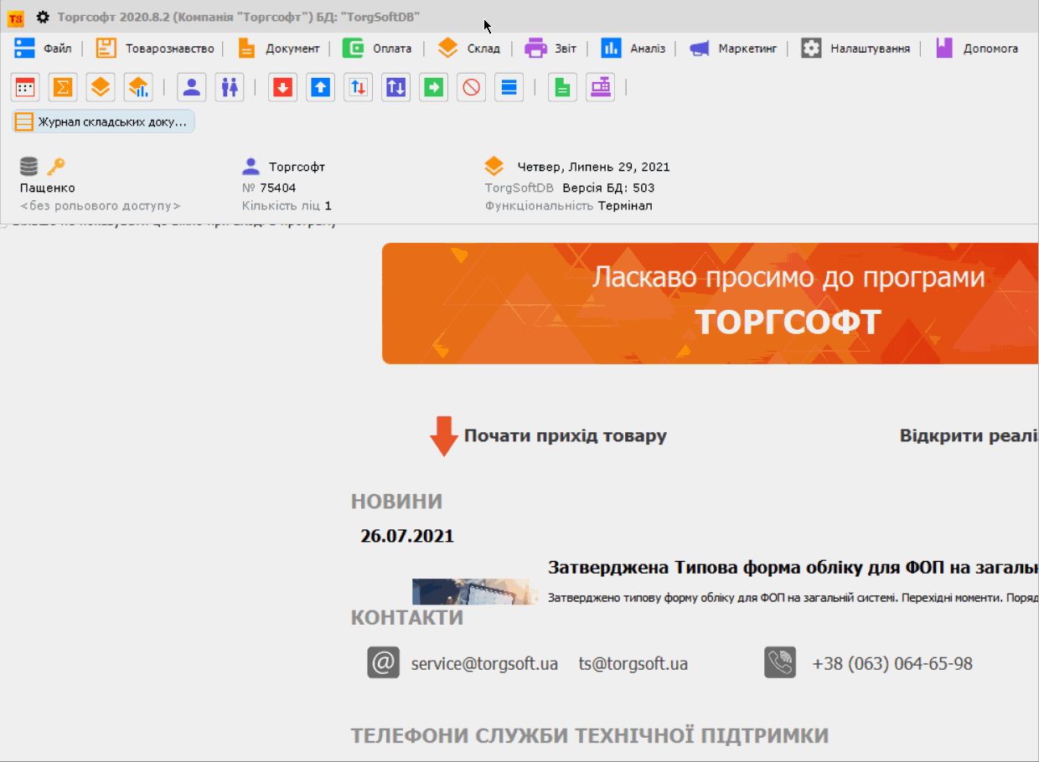Click the two people toolbar icon
Image resolution: width=1039 pixels, height=762 pixels.
coord(230,87)
